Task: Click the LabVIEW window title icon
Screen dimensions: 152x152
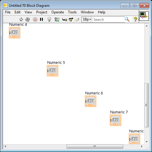Action: click(x=5, y=5)
